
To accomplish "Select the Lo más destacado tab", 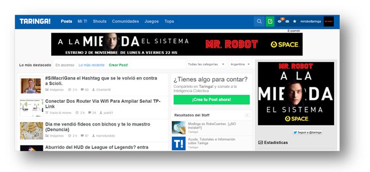I will point(35,65).
